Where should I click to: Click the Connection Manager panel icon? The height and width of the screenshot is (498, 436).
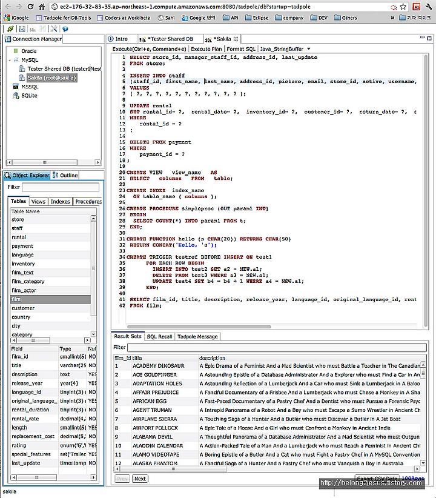coord(8,39)
